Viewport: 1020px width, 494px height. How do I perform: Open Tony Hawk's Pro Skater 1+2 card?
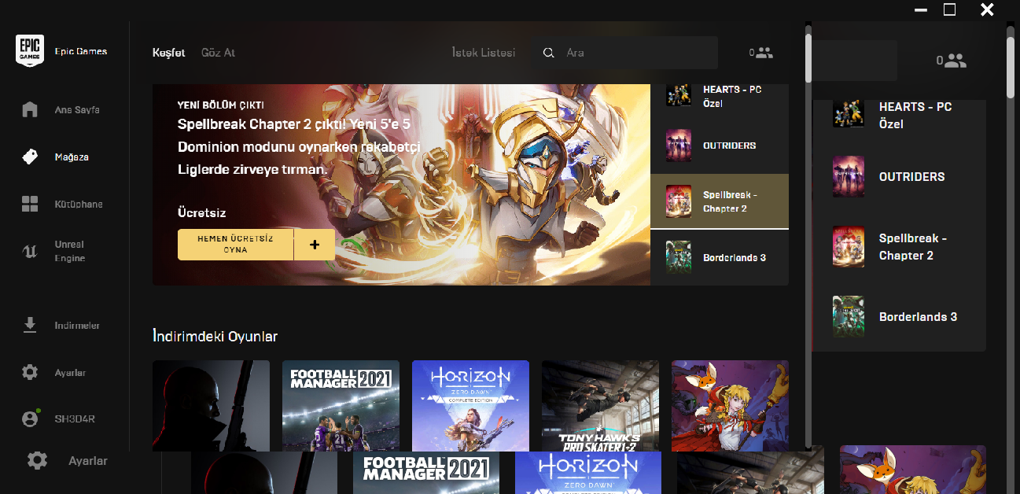pos(600,406)
